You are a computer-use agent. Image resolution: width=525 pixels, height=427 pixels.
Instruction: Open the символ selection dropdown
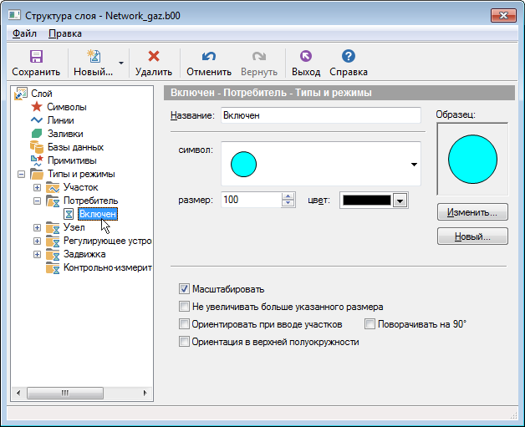tap(413, 165)
